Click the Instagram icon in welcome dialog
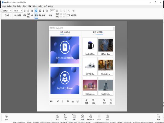 78,101
